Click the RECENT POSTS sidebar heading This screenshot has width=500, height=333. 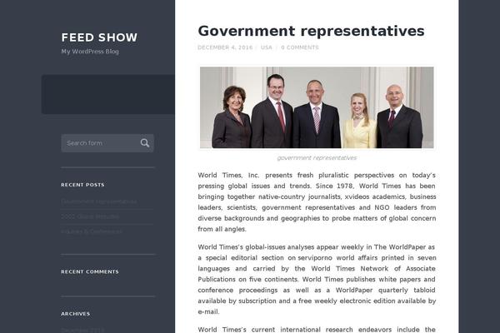[82, 185]
